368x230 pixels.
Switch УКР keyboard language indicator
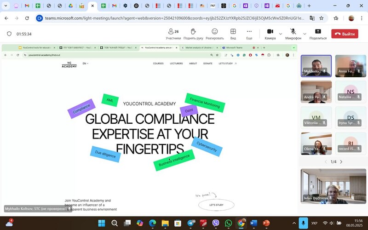pyautogui.click(x=314, y=223)
